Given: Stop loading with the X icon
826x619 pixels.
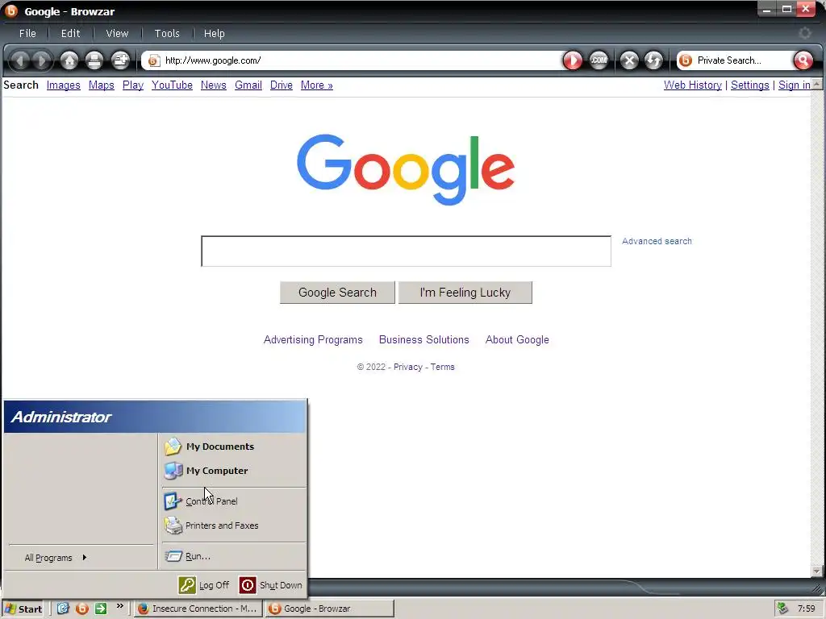Looking at the screenshot, I should (629, 60).
